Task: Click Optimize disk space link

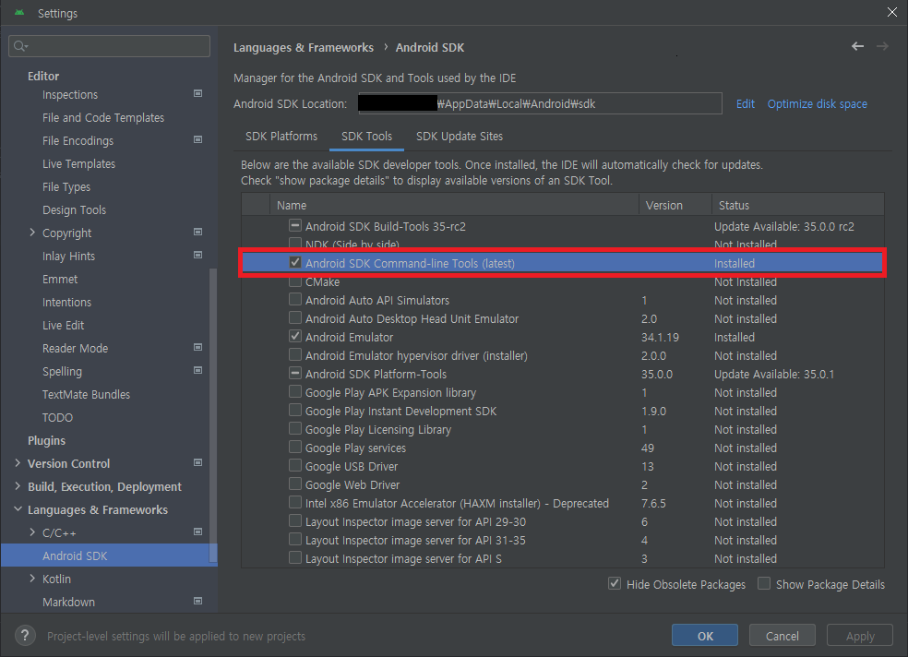Action: coord(817,103)
